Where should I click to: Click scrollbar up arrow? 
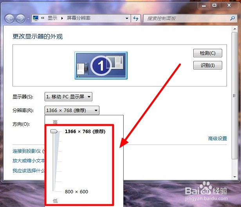click(x=235, y=29)
